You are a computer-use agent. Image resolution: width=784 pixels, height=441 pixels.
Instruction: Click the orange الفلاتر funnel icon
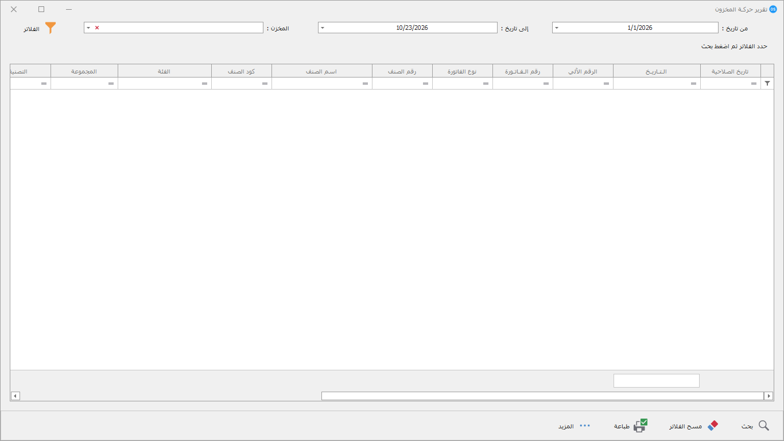(x=51, y=28)
